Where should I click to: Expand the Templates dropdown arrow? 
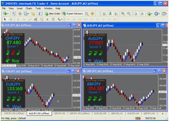pos(166,14)
